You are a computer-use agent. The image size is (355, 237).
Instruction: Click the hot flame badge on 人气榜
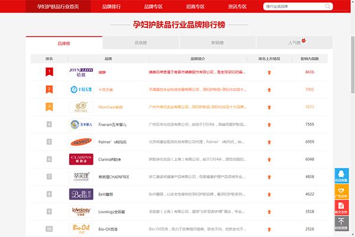pyautogui.click(x=304, y=40)
